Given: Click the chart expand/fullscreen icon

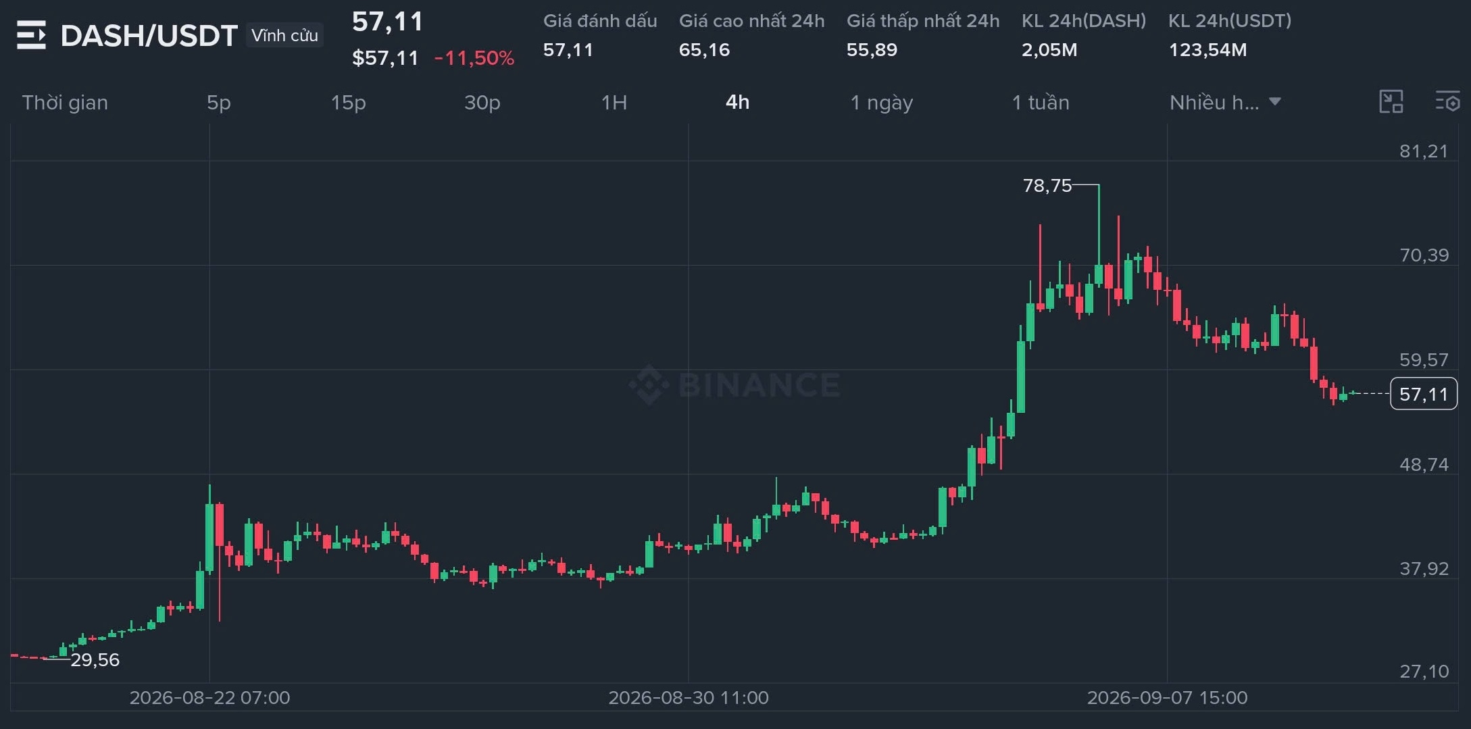Looking at the screenshot, I should coord(1391,102).
